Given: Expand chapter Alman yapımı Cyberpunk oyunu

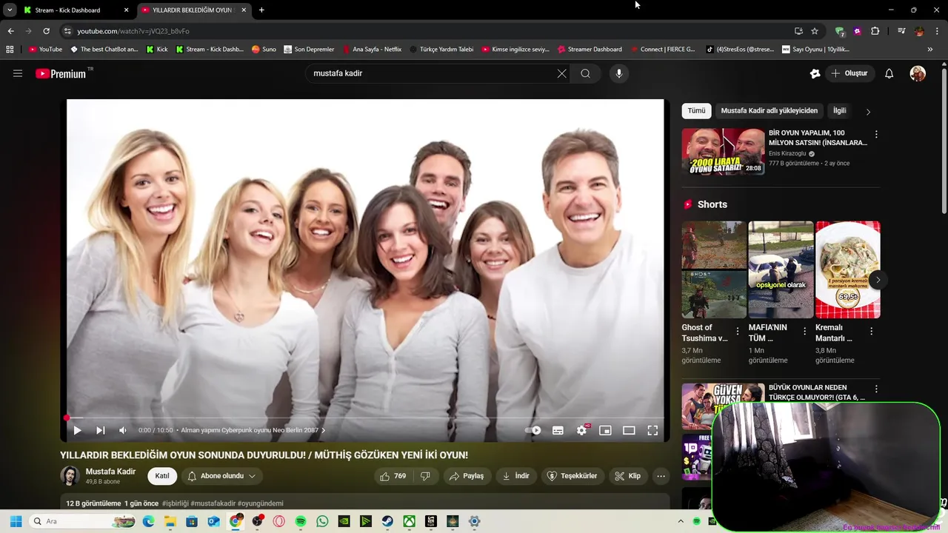Looking at the screenshot, I should click(x=253, y=430).
